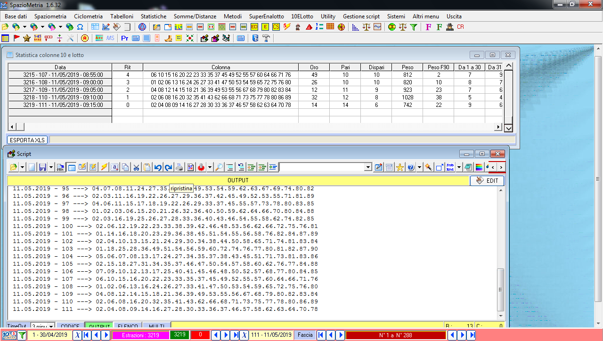Click the Script toolbar scroll-right chevron
Screen dimensions: 603x341
[x=501, y=167]
